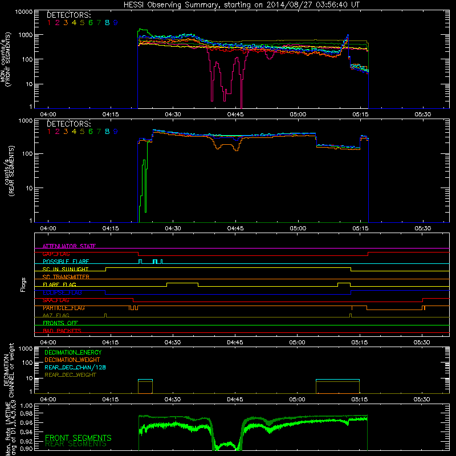
Task: Select blue detector number 9 in rear segments legend
Action: (x=116, y=132)
